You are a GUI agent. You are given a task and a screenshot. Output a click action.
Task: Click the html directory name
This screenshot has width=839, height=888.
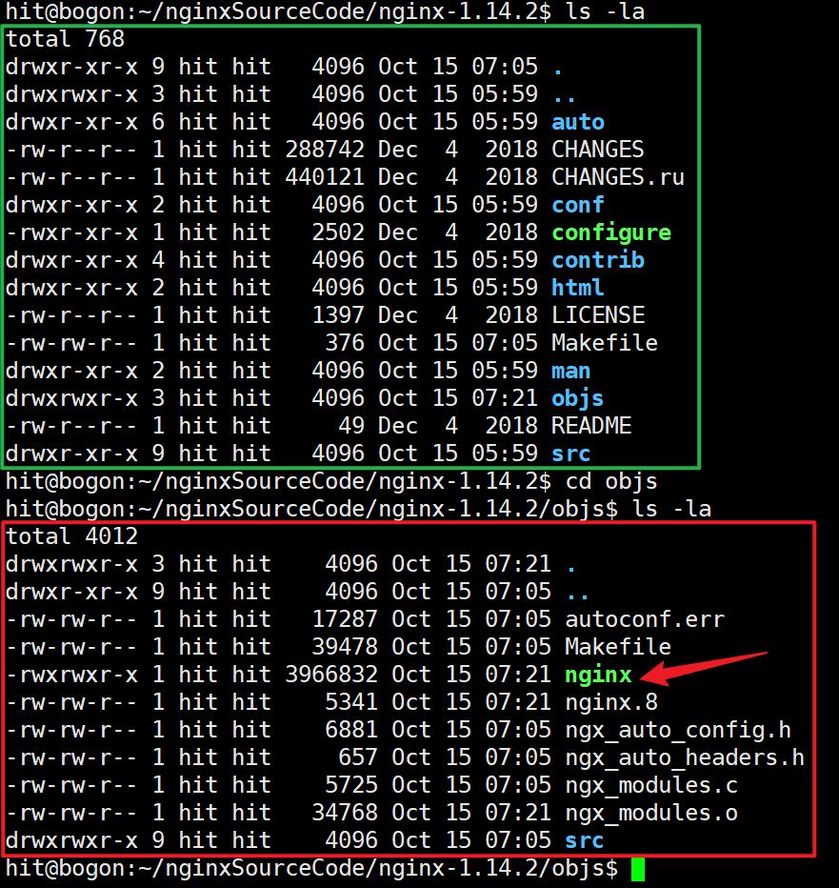[577, 287]
